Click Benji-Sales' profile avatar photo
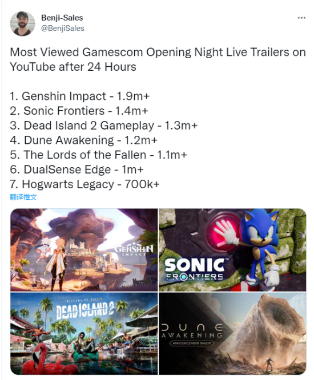Screen dimensions: 314x380 pyautogui.click(x=22, y=23)
